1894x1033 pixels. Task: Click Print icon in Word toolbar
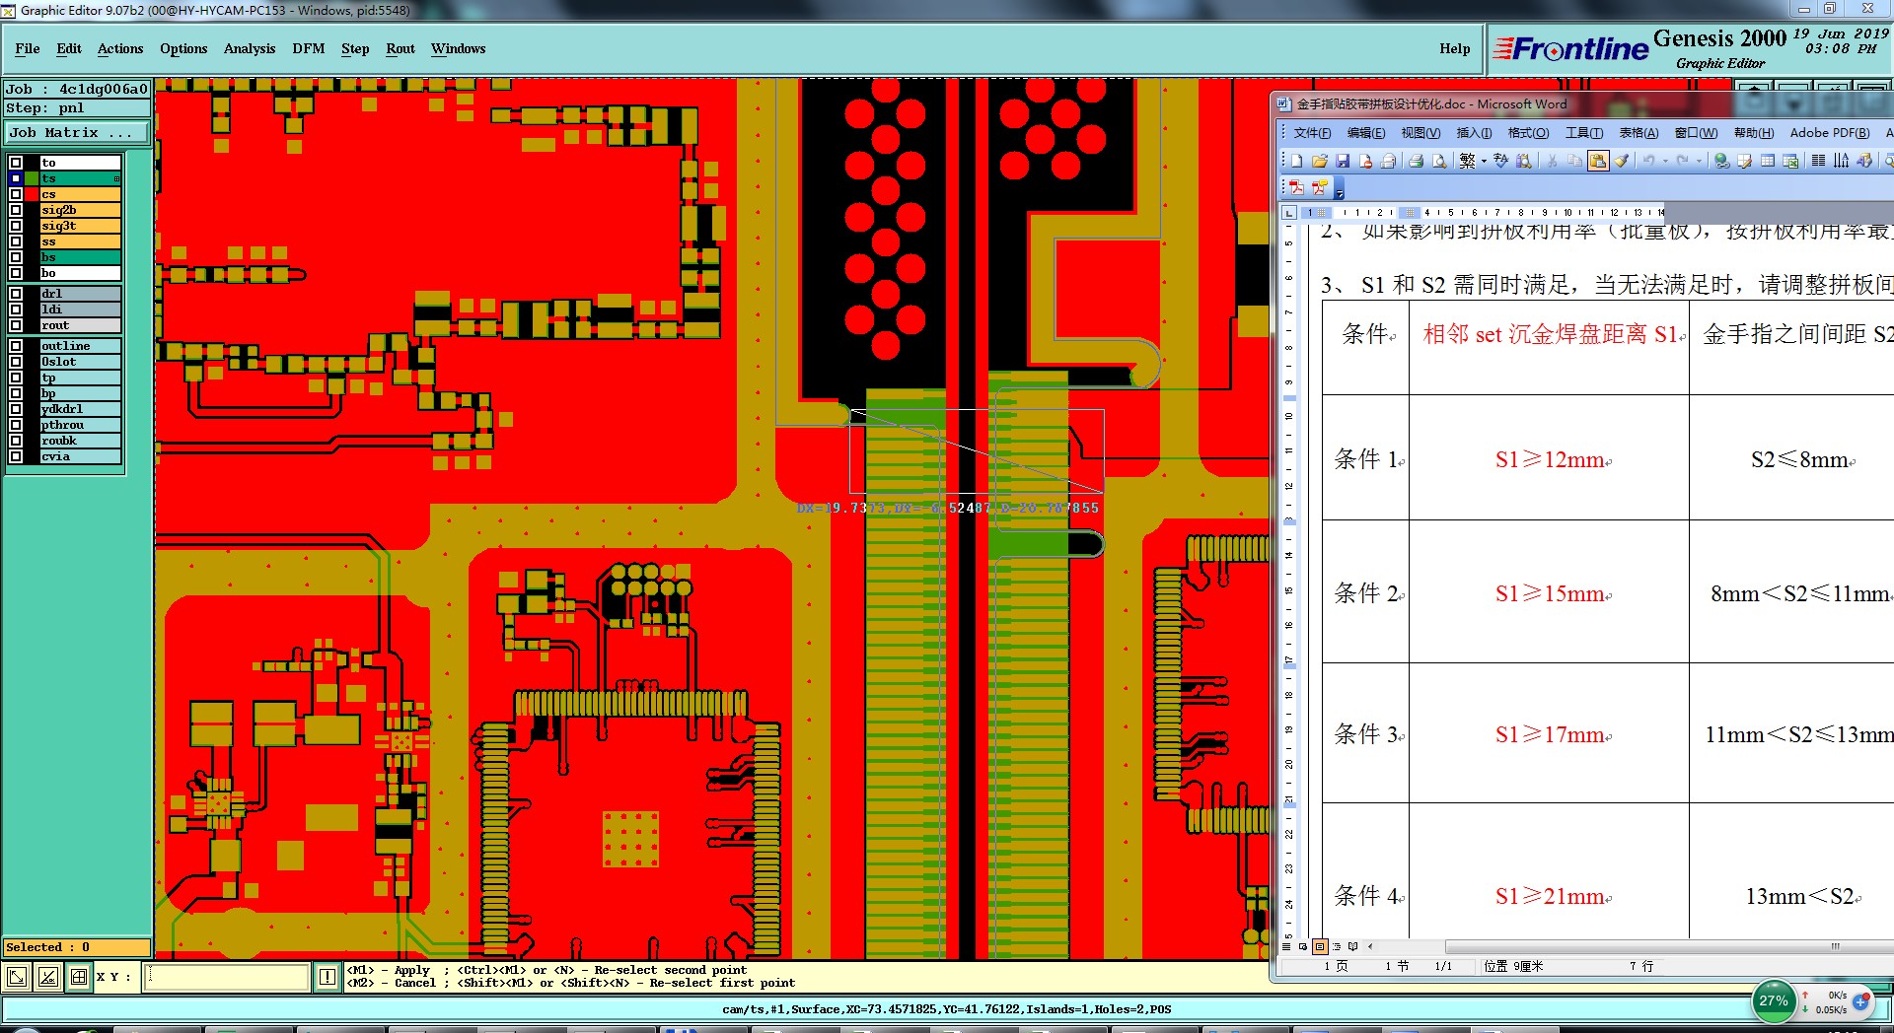pos(1417,161)
